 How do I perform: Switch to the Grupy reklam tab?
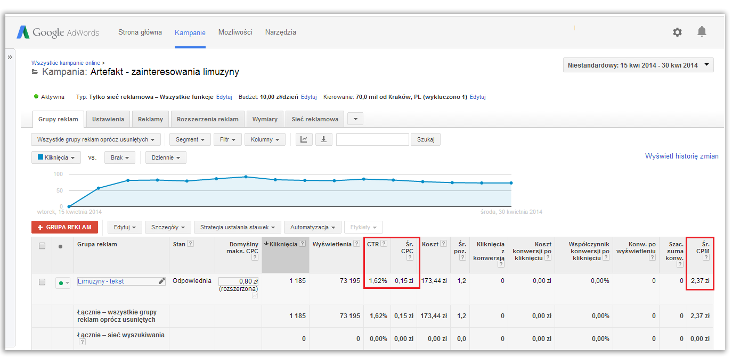click(58, 119)
